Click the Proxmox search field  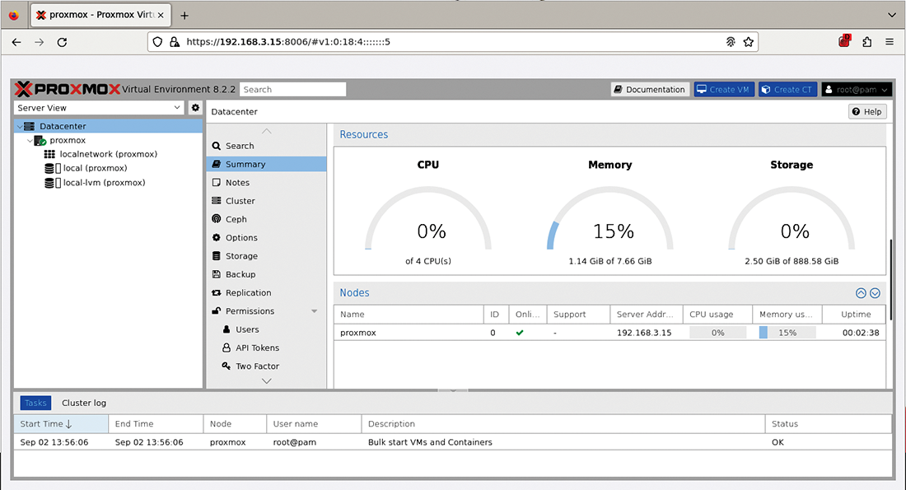(x=292, y=90)
